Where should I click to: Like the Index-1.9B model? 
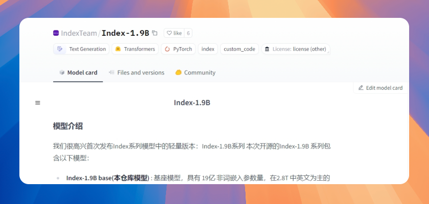click(x=174, y=33)
